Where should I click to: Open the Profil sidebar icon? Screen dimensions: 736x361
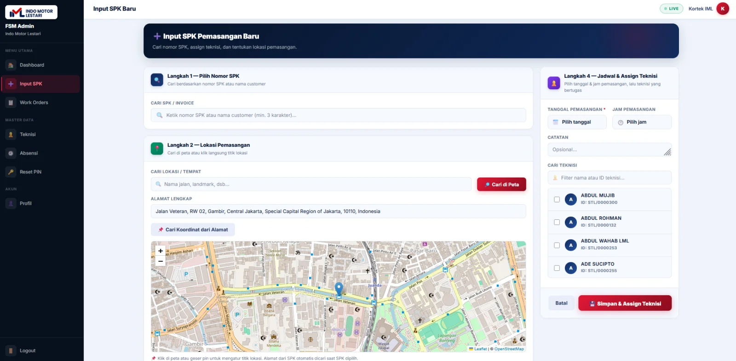11,203
